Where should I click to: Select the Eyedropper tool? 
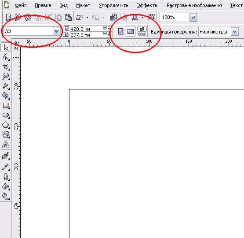[x=6, y=167]
